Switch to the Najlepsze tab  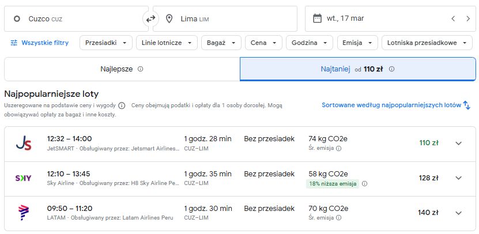[x=122, y=69]
